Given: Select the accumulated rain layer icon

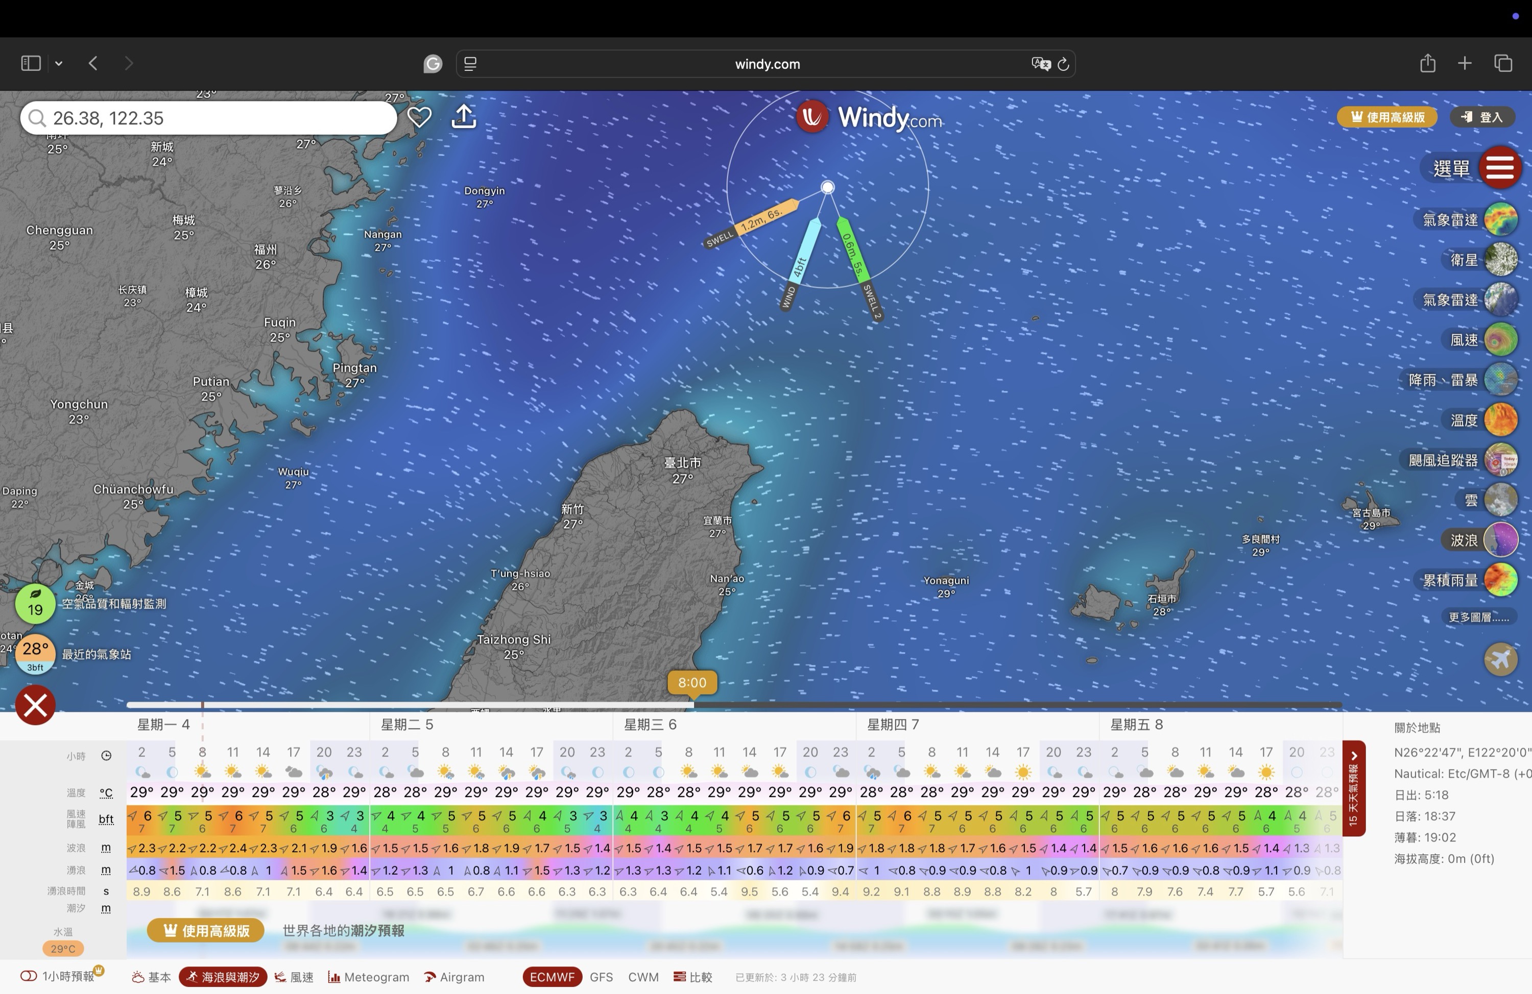Looking at the screenshot, I should 1500,580.
